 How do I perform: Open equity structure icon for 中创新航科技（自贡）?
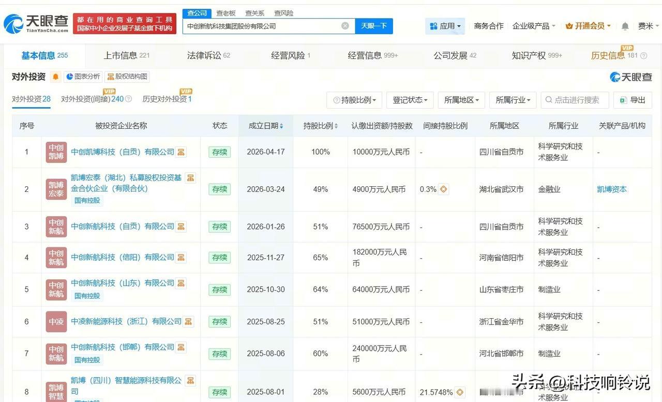pos(181,227)
